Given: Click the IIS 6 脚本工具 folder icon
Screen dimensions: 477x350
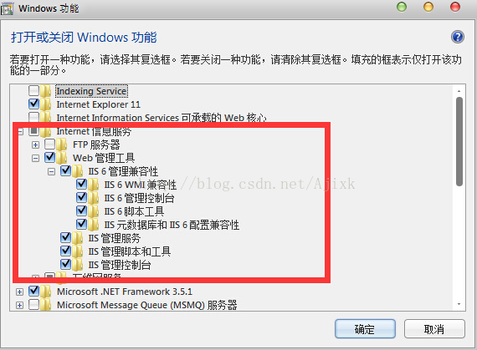Looking at the screenshot, I should tap(93, 211).
